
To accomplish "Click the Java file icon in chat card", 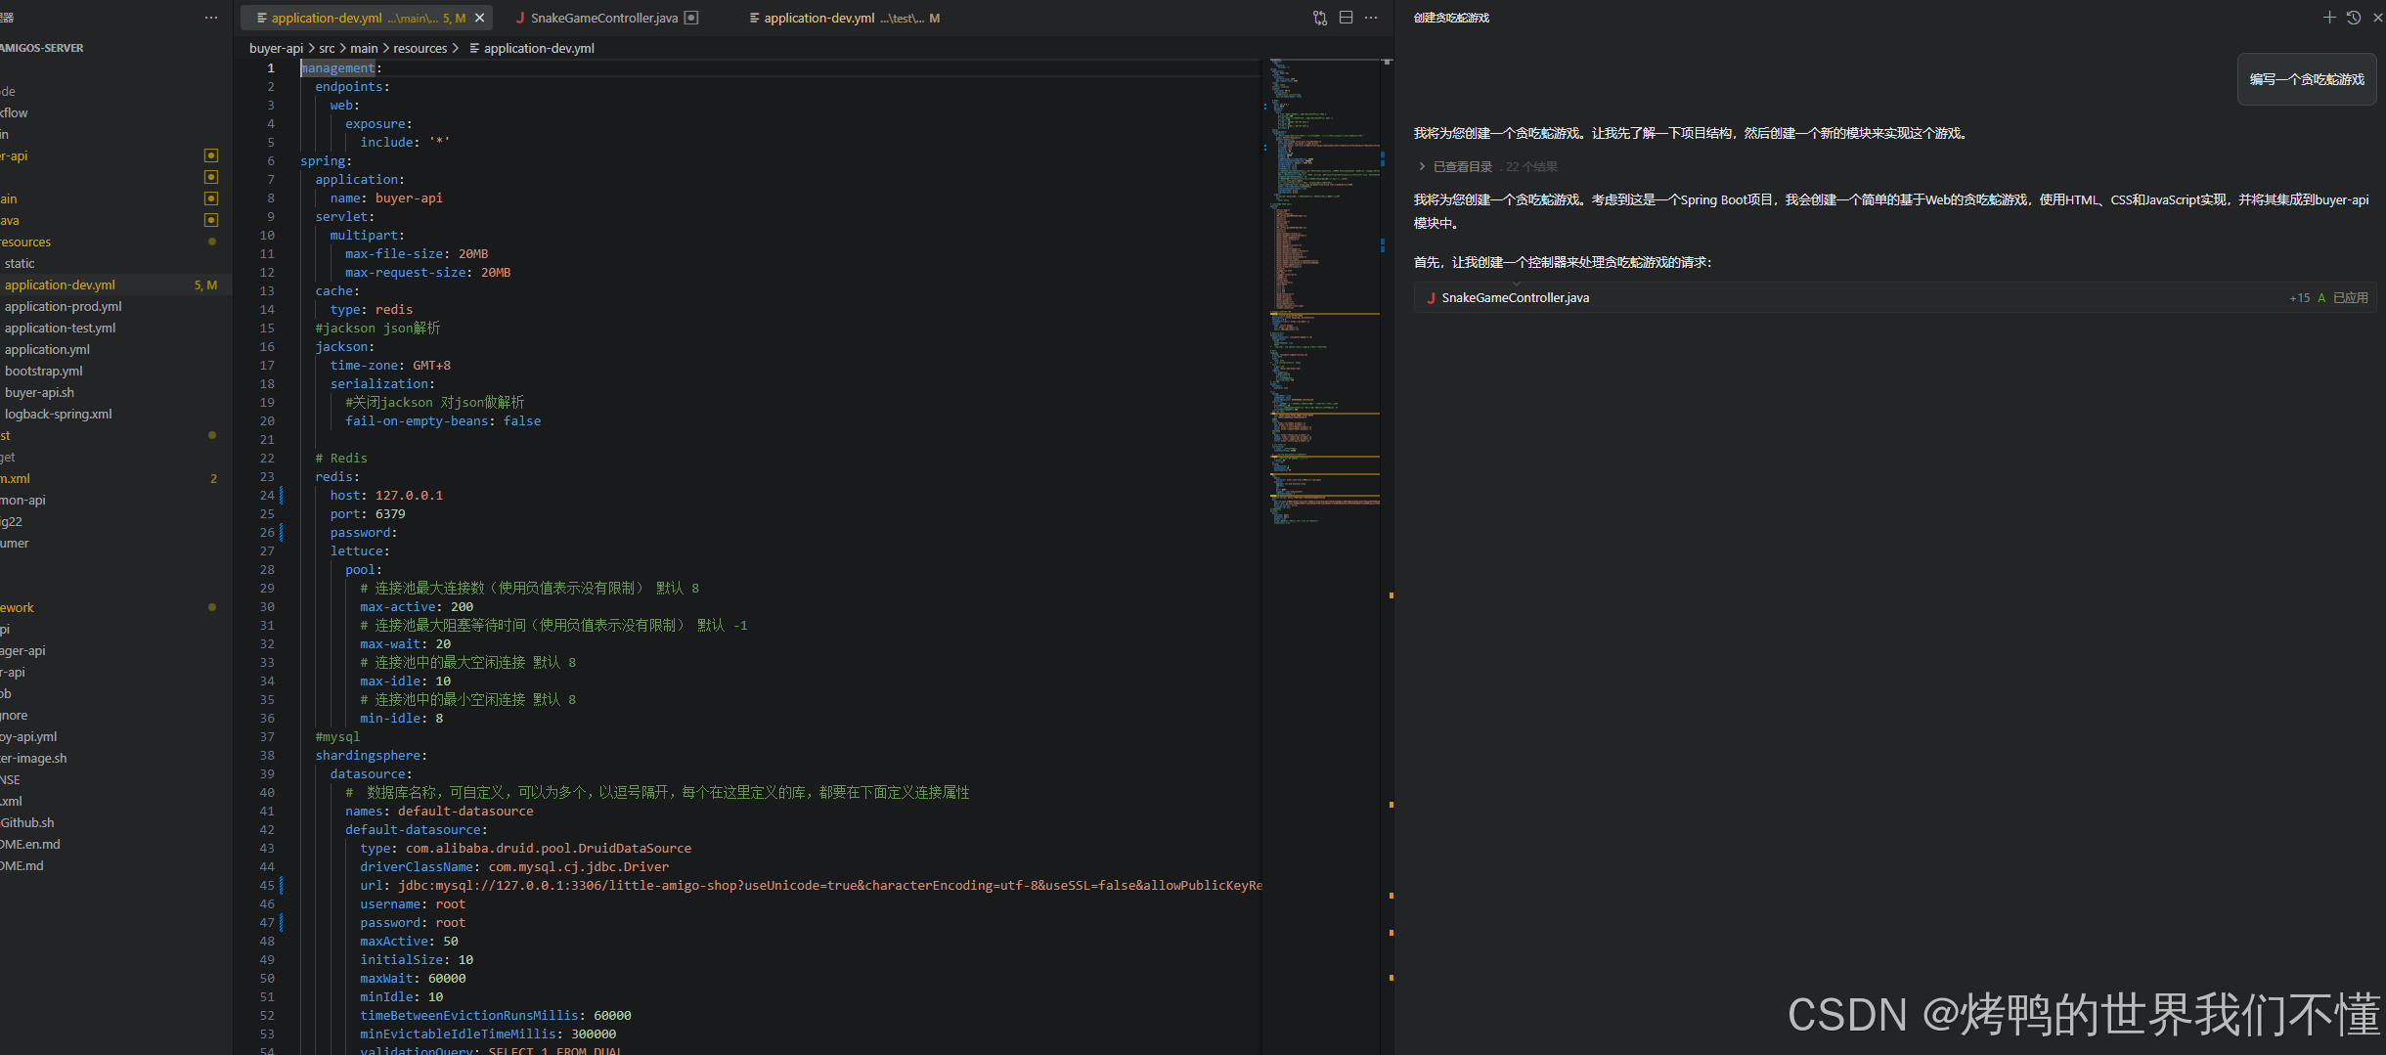I will point(1431,297).
